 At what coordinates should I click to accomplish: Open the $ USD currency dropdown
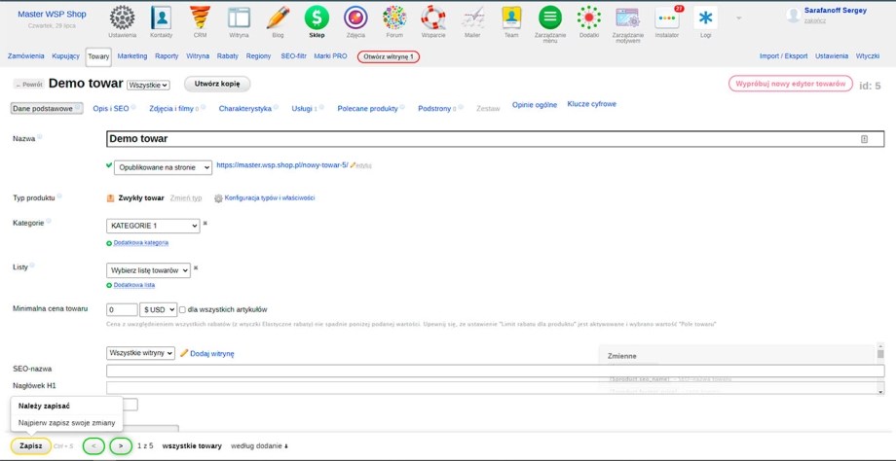[158, 310]
